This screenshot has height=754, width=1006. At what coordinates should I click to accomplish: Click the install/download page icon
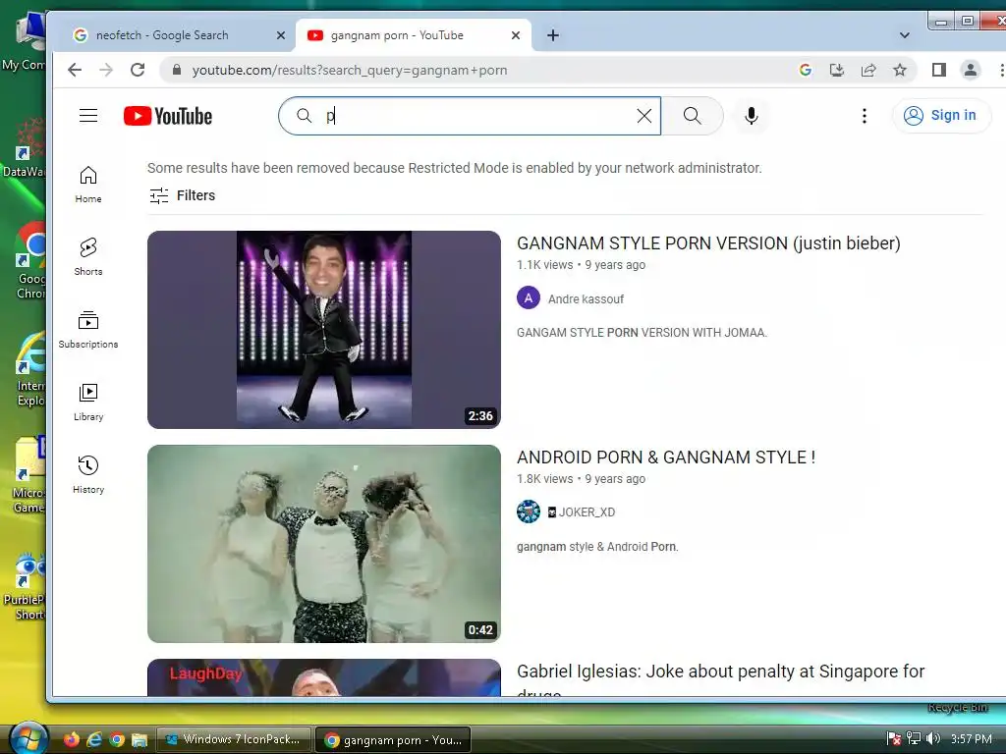coord(837,70)
